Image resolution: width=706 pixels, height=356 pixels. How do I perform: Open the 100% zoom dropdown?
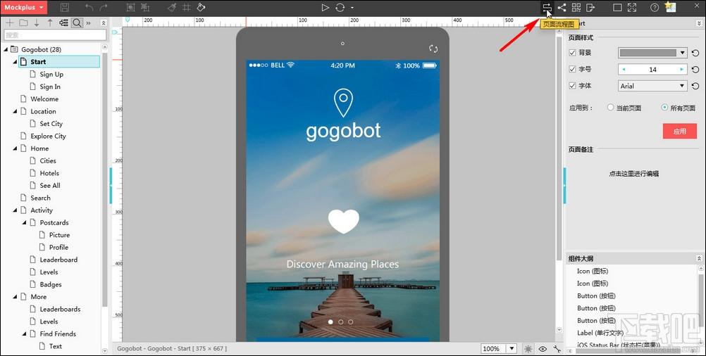click(x=512, y=348)
